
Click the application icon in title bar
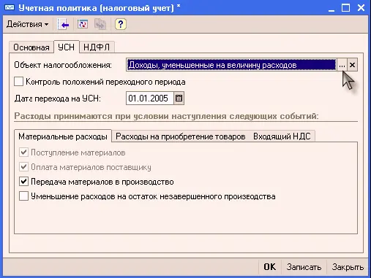pyautogui.click(x=10, y=7)
